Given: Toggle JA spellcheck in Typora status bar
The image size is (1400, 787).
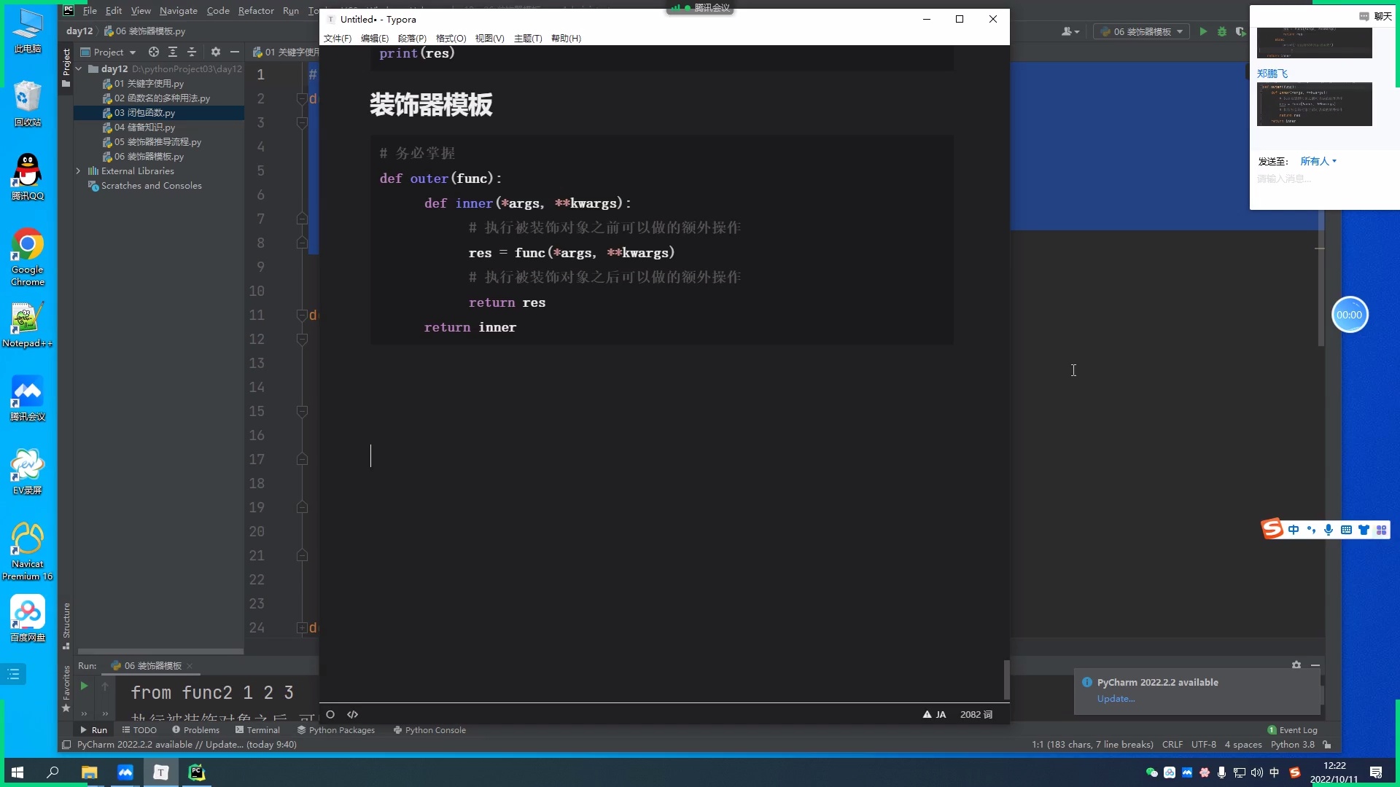Looking at the screenshot, I should [935, 715].
